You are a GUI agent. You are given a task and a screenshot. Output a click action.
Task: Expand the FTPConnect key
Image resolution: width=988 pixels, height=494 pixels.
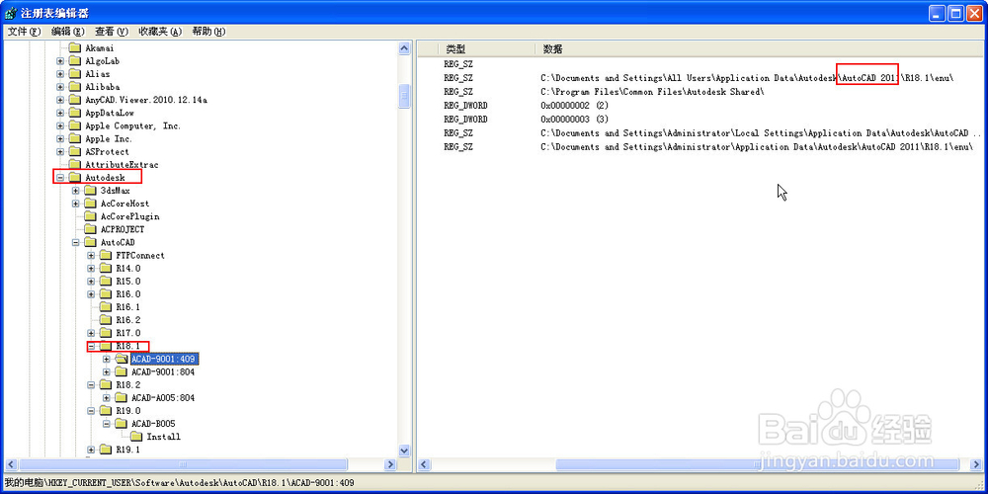(x=91, y=255)
